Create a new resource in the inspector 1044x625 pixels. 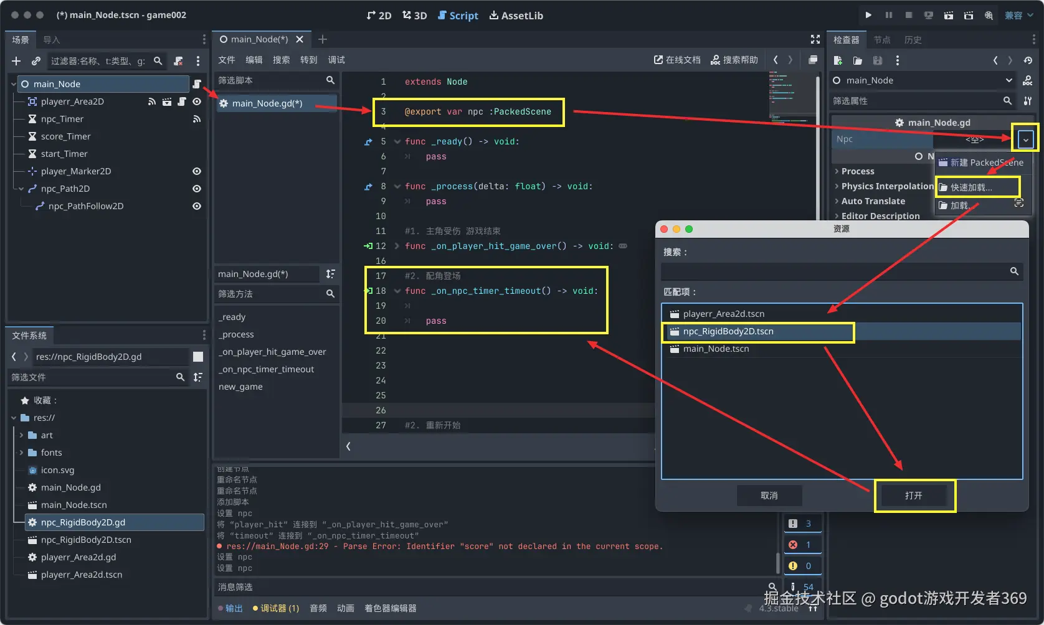click(838, 60)
